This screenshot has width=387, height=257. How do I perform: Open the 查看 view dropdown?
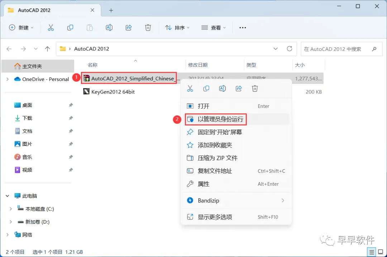pos(214,28)
